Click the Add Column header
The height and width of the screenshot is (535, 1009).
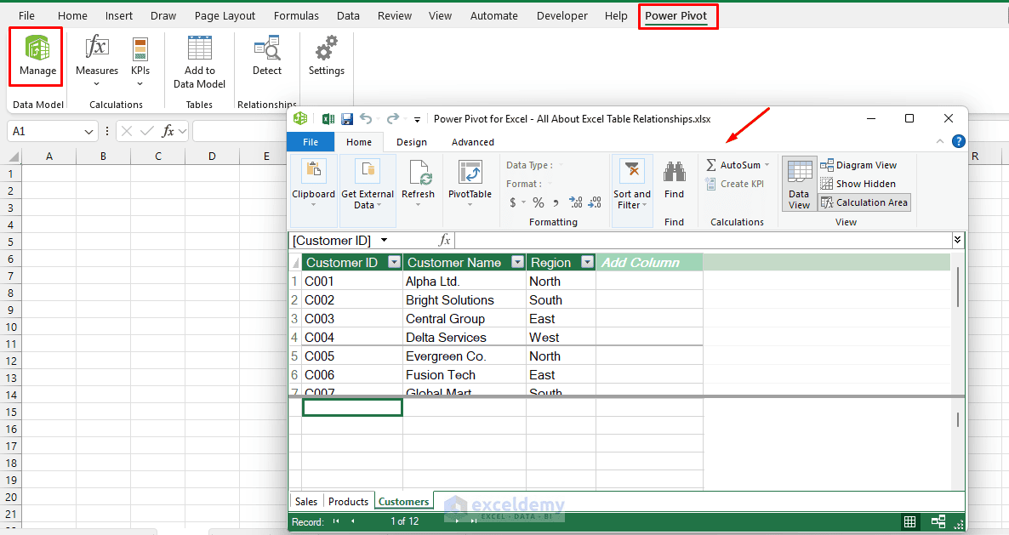click(649, 262)
